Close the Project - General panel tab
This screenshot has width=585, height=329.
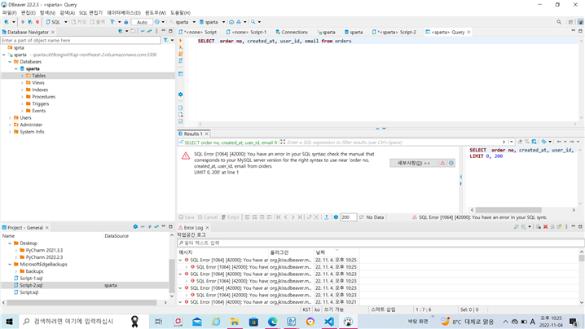(47, 227)
